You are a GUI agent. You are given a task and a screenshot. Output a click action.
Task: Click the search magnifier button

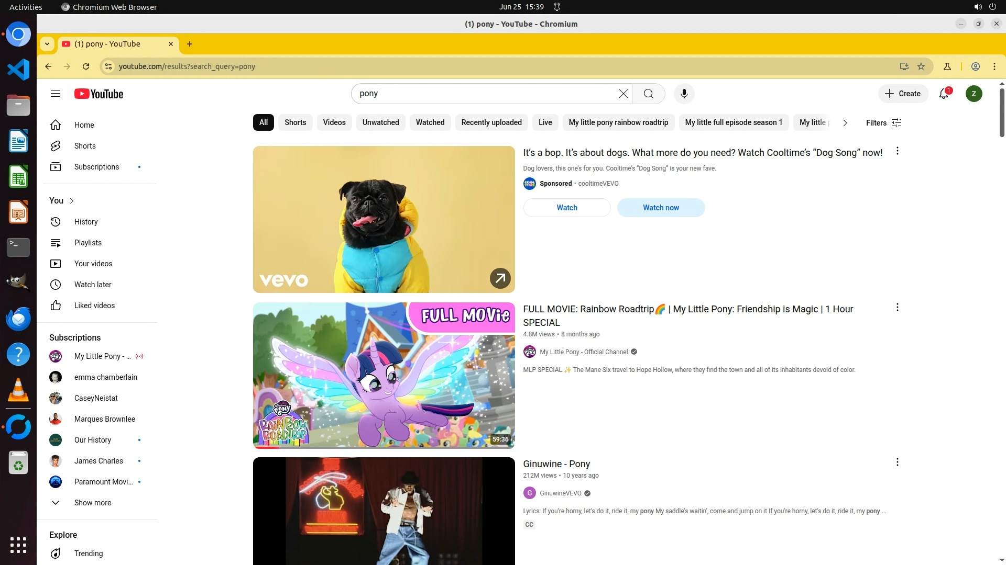click(x=648, y=94)
